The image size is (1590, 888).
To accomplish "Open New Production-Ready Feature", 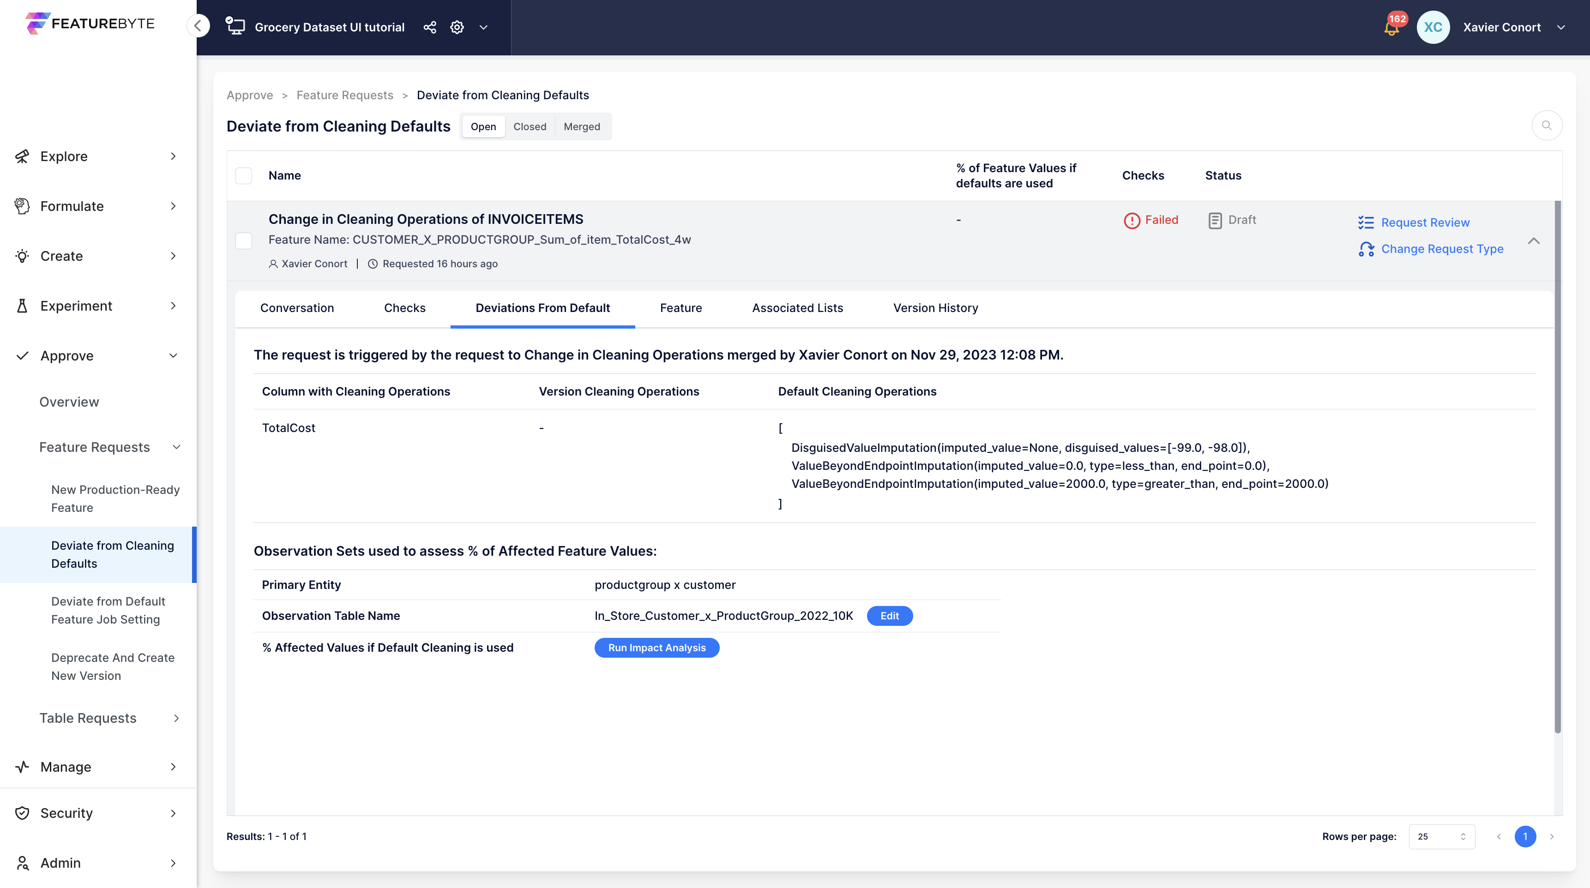I will coord(115,498).
